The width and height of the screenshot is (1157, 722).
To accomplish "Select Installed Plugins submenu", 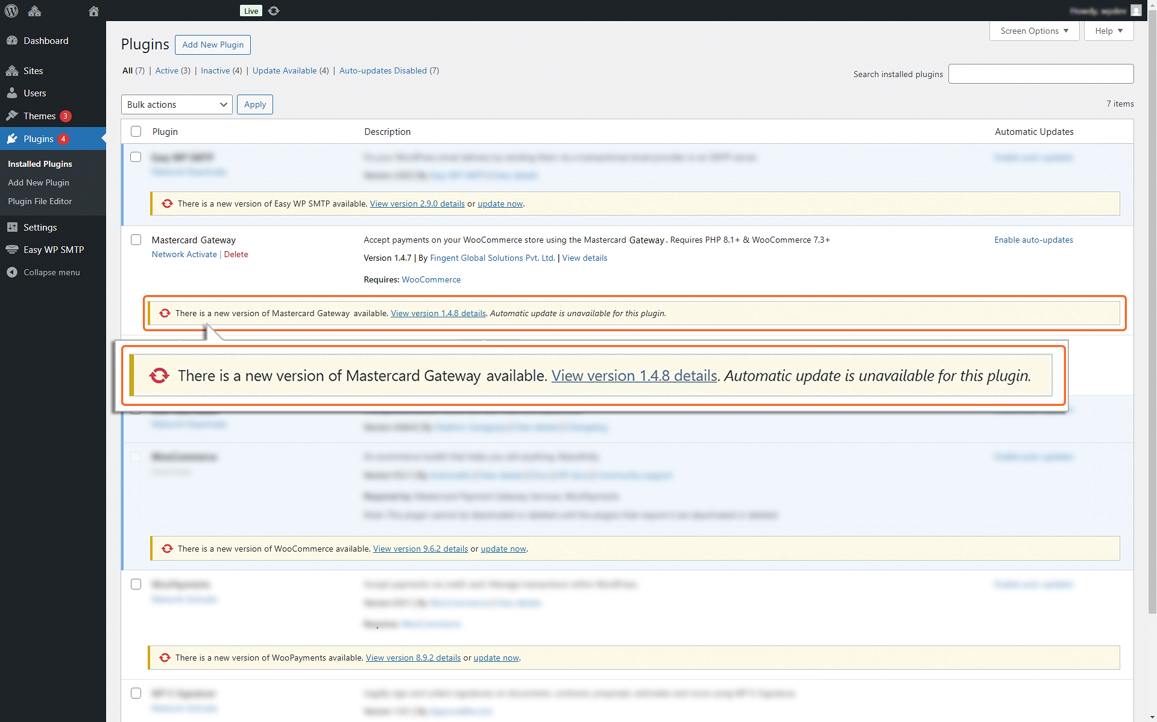I will (40, 164).
